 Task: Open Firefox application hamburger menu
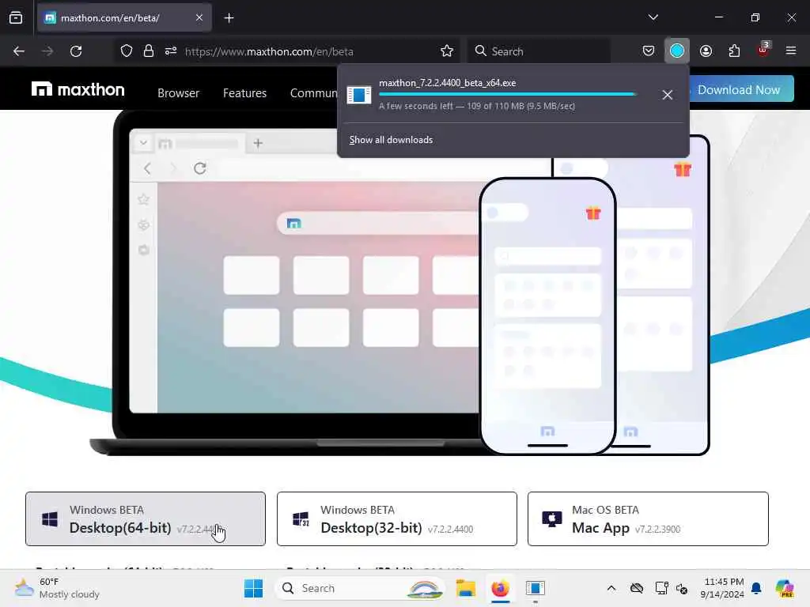(791, 51)
